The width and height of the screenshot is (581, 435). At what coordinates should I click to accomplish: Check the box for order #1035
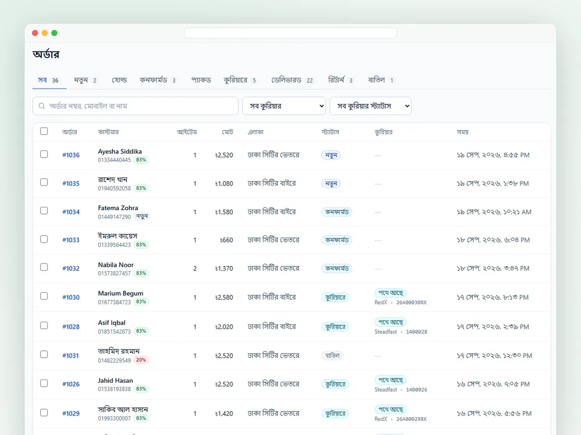44,182
